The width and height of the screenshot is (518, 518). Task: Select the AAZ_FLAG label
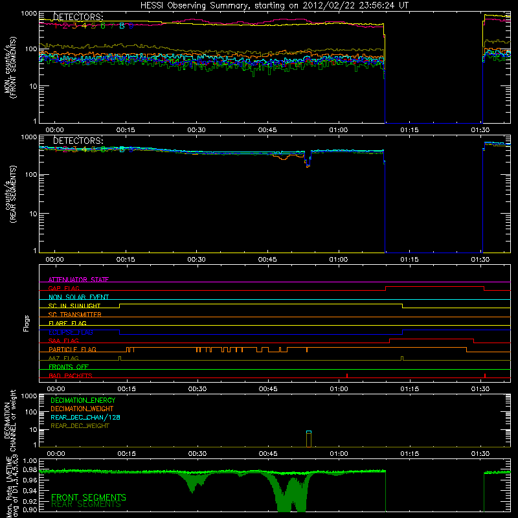click(63, 358)
